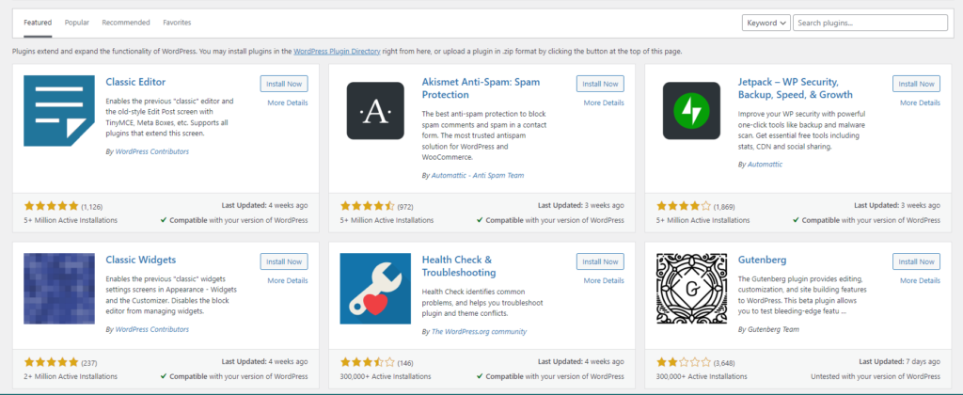Click the Gutenberg title link
963x395 pixels.
click(x=762, y=260)
